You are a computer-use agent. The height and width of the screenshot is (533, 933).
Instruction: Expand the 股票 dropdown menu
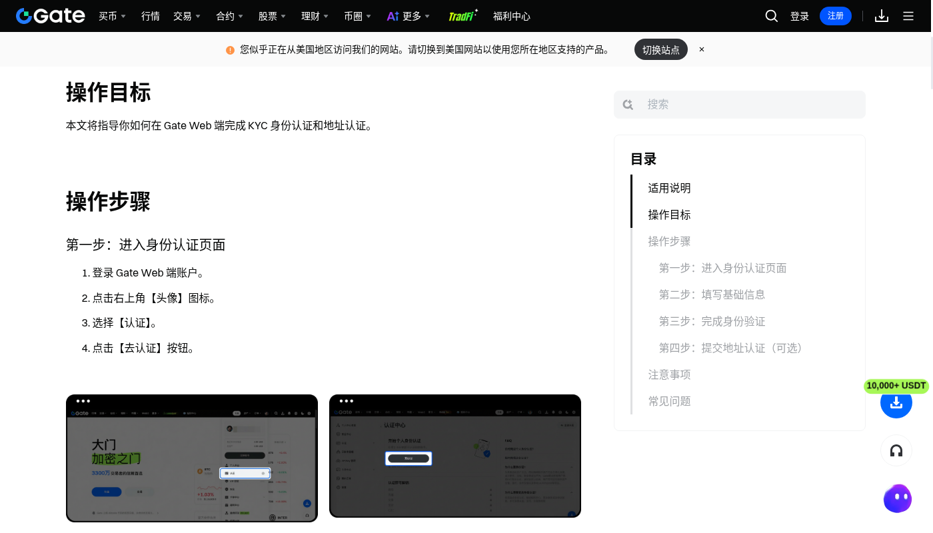273,16
